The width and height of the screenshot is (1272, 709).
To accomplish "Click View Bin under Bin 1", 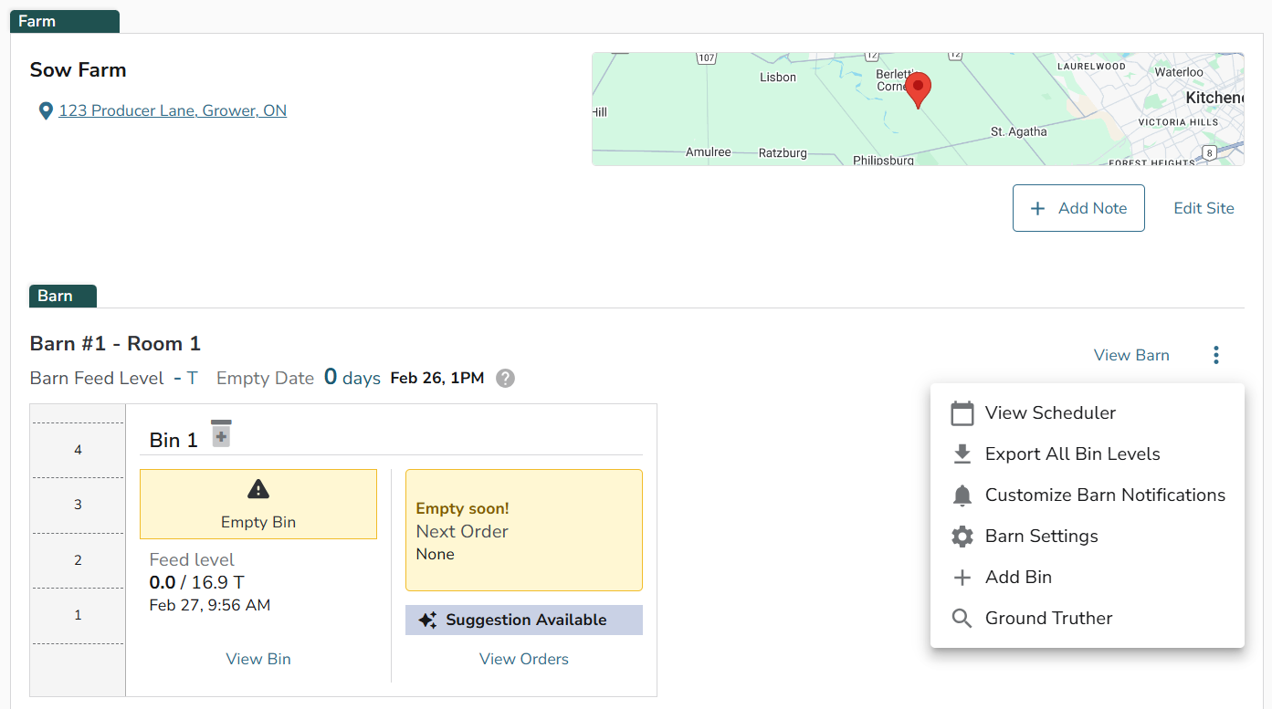I will pos(258,659).
